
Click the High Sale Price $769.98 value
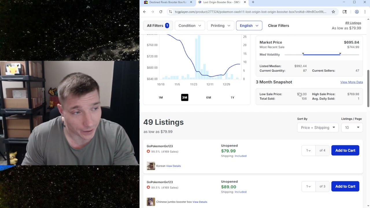(353, 94)
